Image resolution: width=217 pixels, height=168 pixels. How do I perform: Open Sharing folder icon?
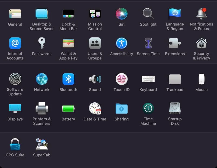pyautogui.click(x=122, y=109)
